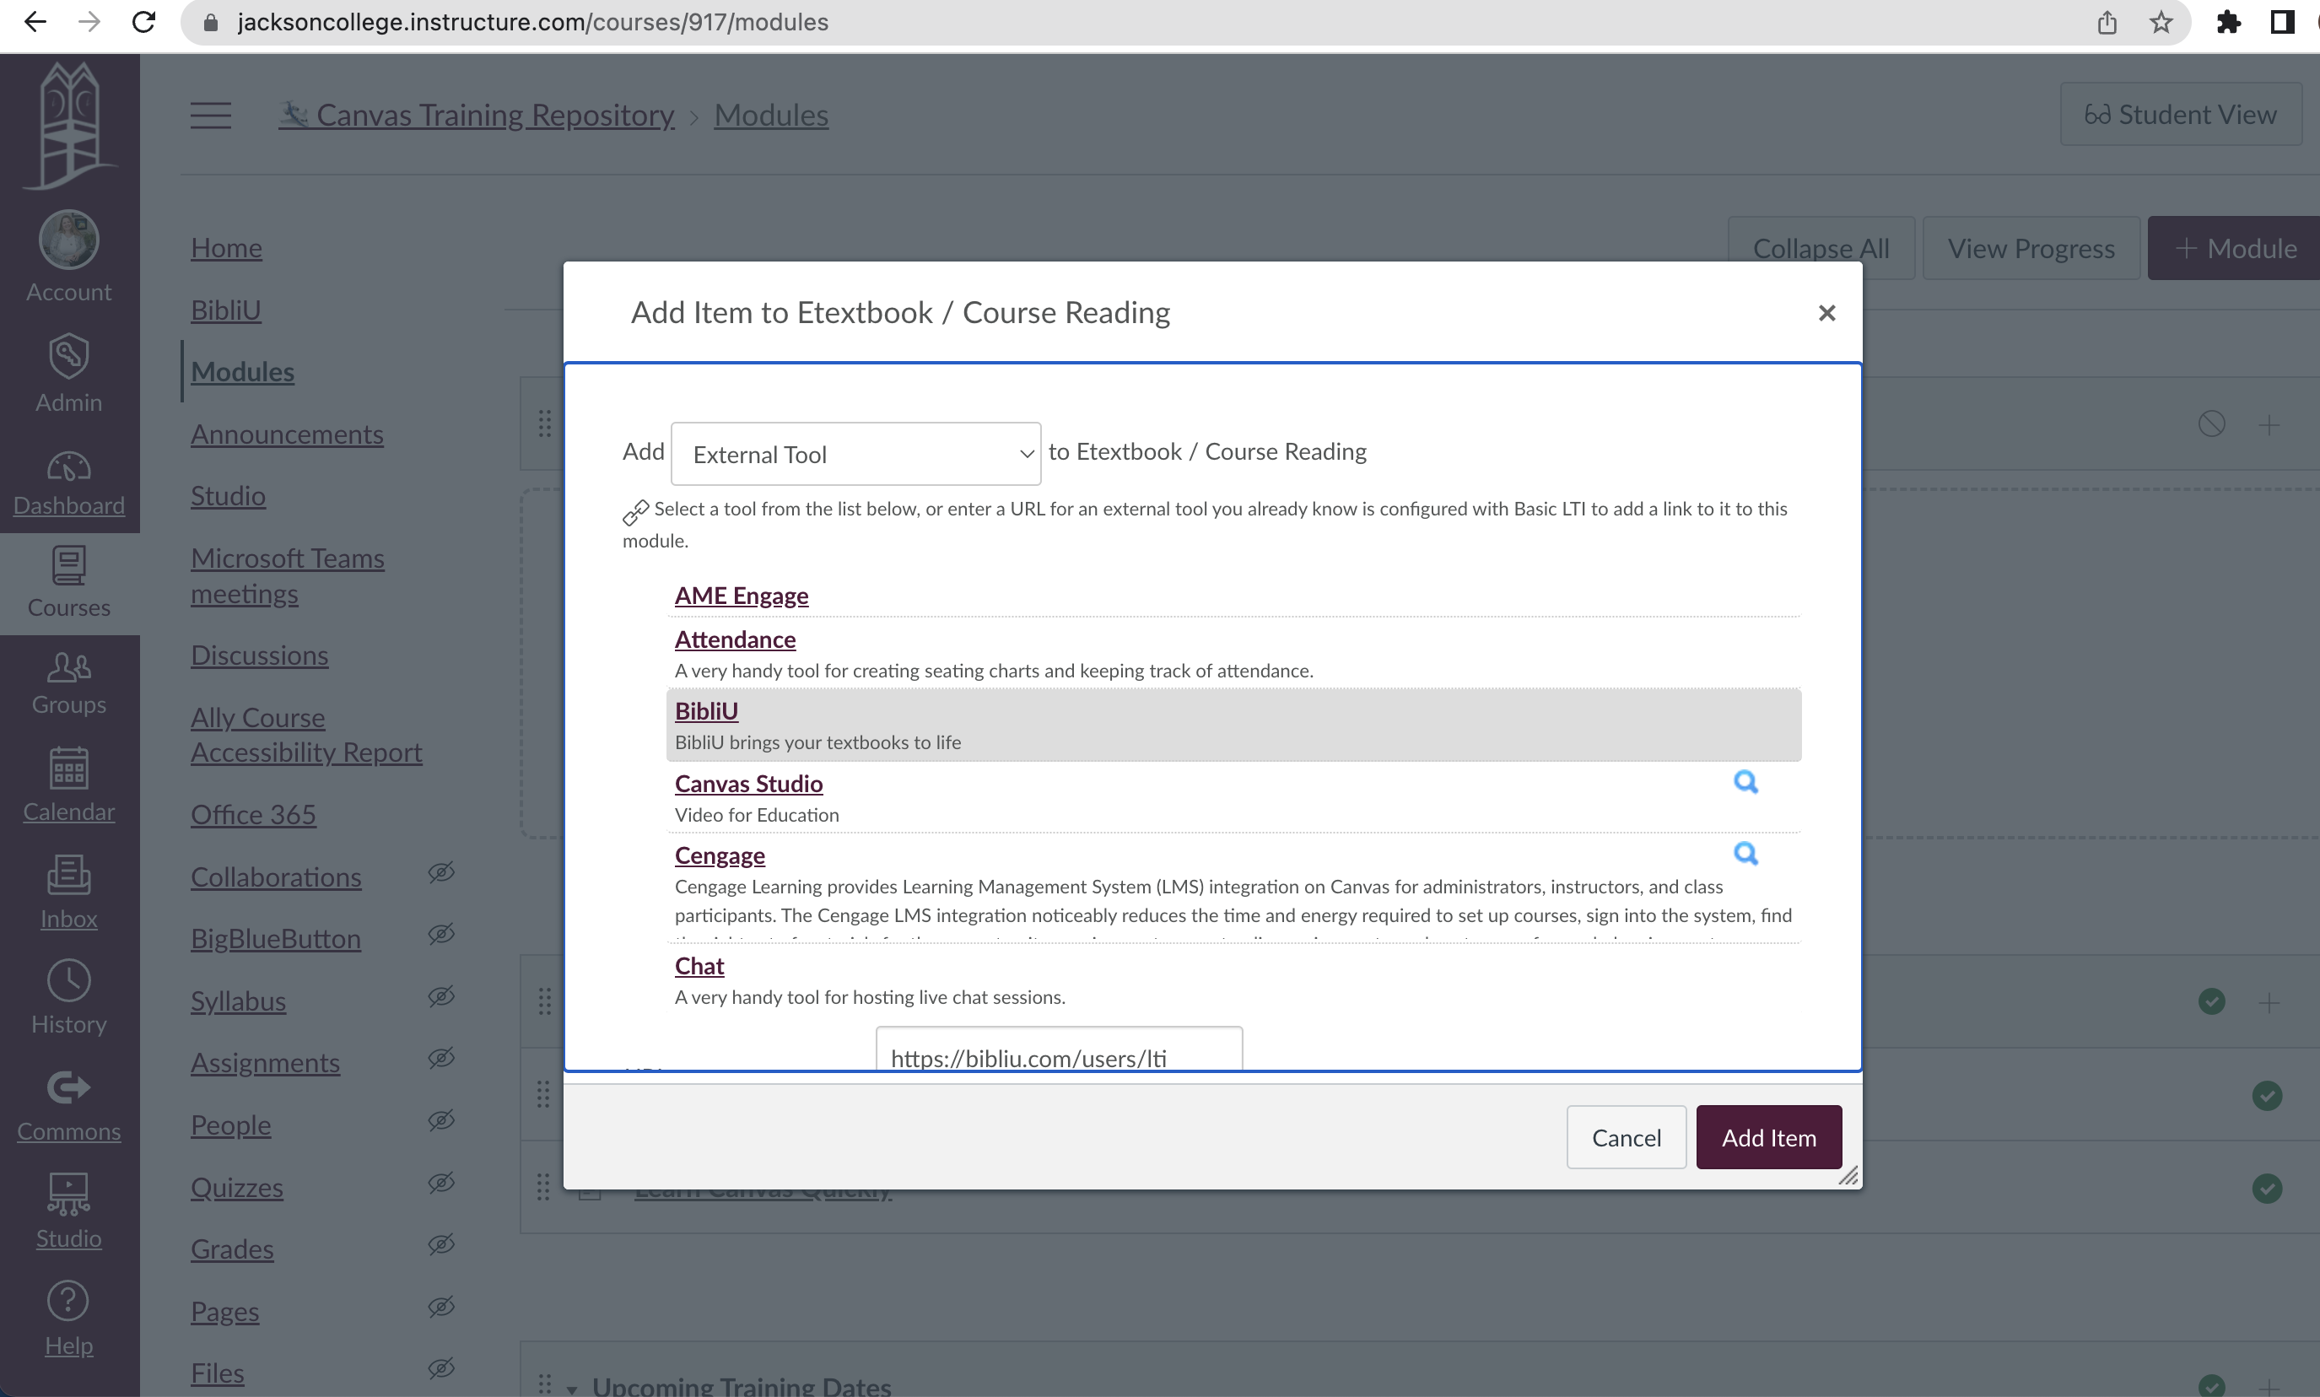Image resolution: width=2320 pixels, height=1397 pixels.
Task: Click the search icon beside Canvas Studio
Action: point(1745,782)
